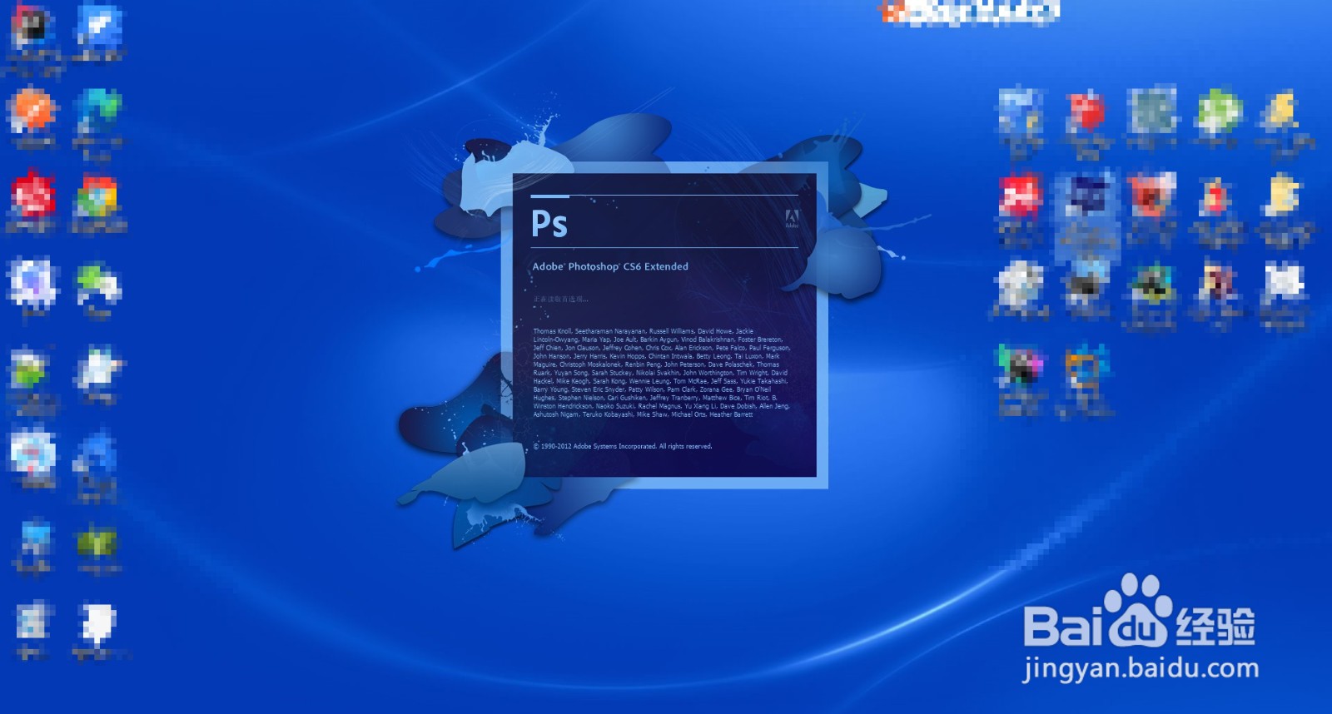Click the 'Thomas Knoll' credits line

(643, 331)
